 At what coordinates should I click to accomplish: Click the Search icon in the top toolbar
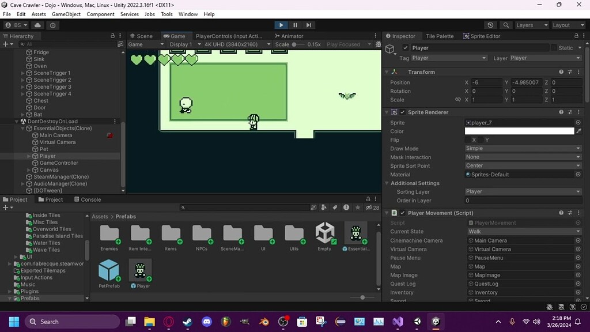(505, 25)
